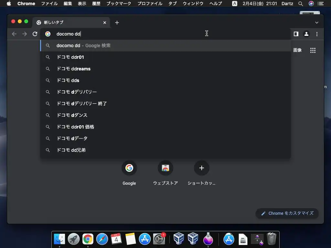Open System Preferences from the Dock

[159, 239]
